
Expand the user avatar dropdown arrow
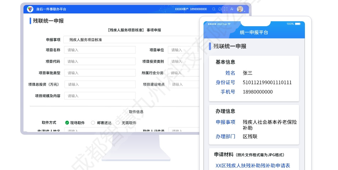(x=245, y=11)
